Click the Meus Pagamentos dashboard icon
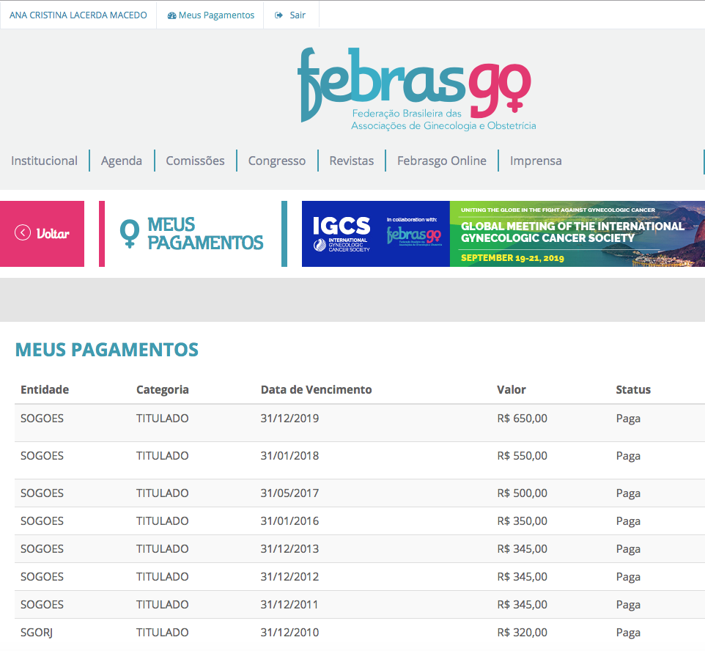 (x=171, y=15)
